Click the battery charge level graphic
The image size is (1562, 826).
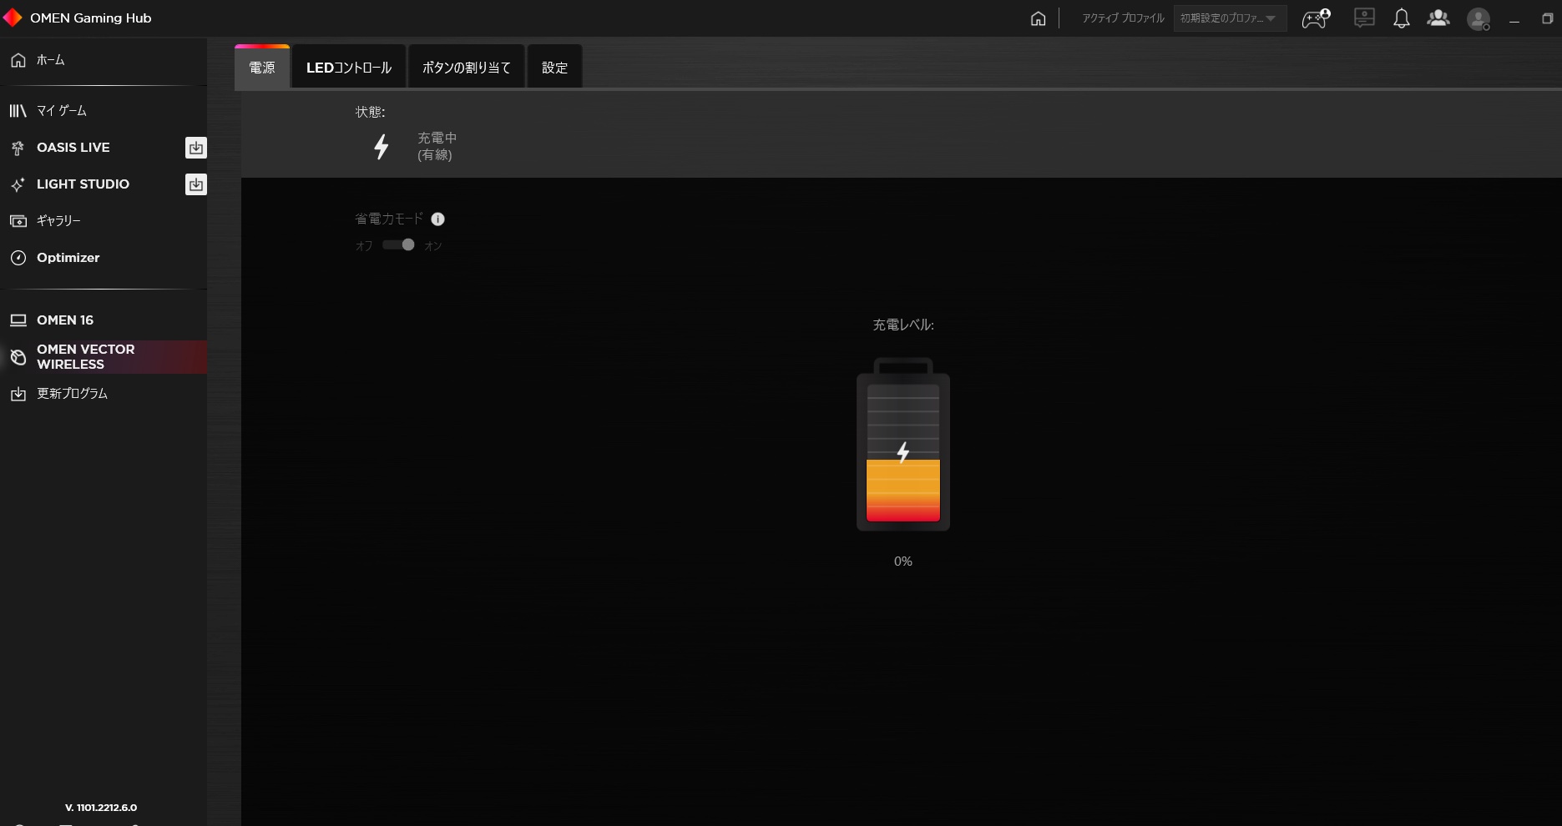(x=903, y=444)
